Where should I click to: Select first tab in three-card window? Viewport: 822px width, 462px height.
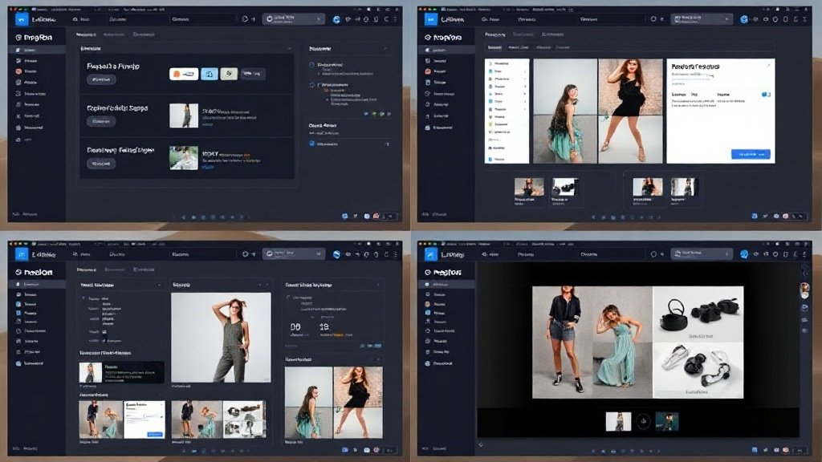pyautogui.click(x=86, y=34)
